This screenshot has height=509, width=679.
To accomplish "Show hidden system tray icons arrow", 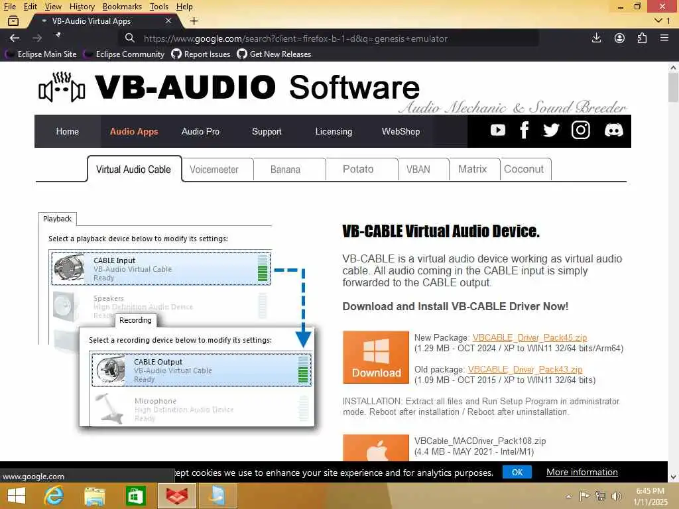I will pyautogui.click(x=568, y=496).
